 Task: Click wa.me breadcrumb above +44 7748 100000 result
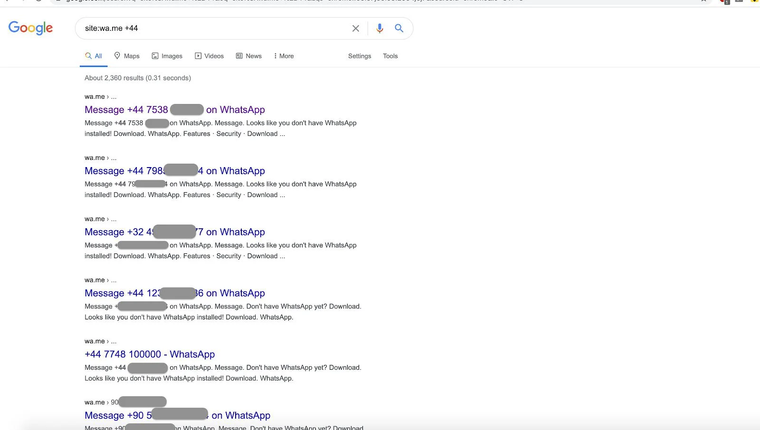[100, 341]
